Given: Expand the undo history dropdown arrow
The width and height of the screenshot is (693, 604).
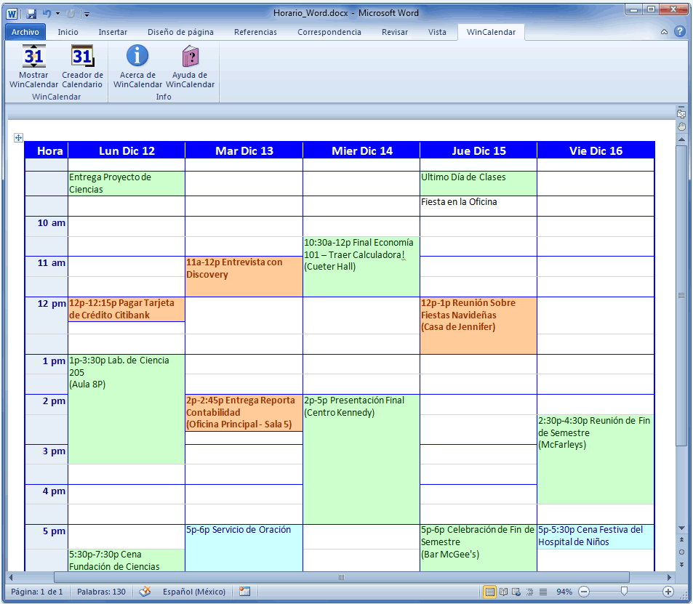Looking at the screenshot, I should pos(57,14).
